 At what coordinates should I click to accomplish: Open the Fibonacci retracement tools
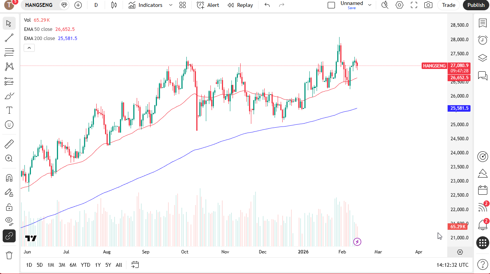[x=9, y=52]
